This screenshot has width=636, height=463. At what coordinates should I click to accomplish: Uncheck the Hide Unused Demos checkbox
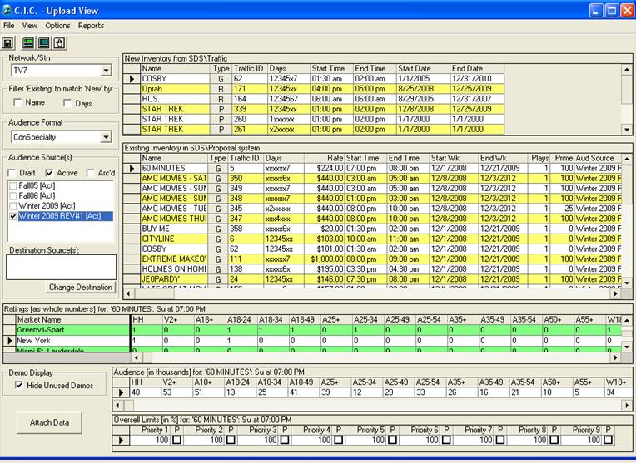(19, 386)
